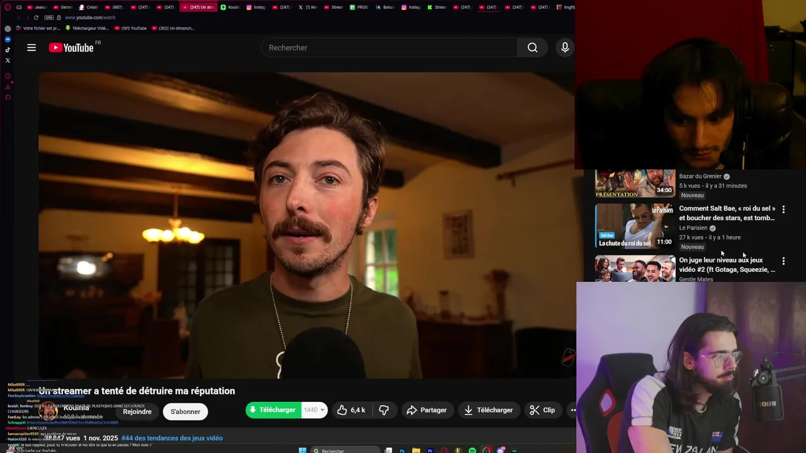Open TikTok in Opera sidebar
806x453 pixels.
pyautogui.click(x=8, y=50)
